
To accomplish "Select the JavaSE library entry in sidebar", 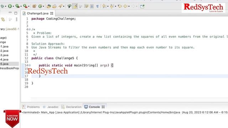I will pos(10,29).
